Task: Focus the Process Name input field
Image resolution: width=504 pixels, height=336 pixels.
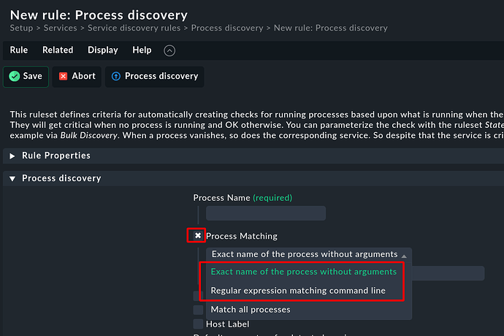Action: tap(266, 213)
